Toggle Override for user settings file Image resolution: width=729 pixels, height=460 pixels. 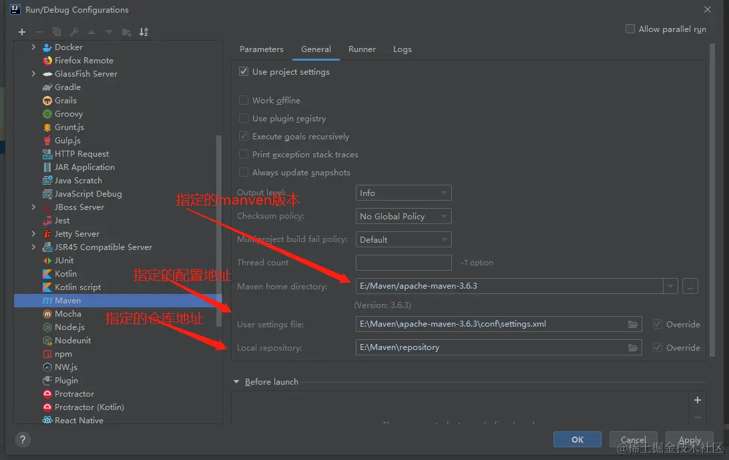(x=658, y=324)
